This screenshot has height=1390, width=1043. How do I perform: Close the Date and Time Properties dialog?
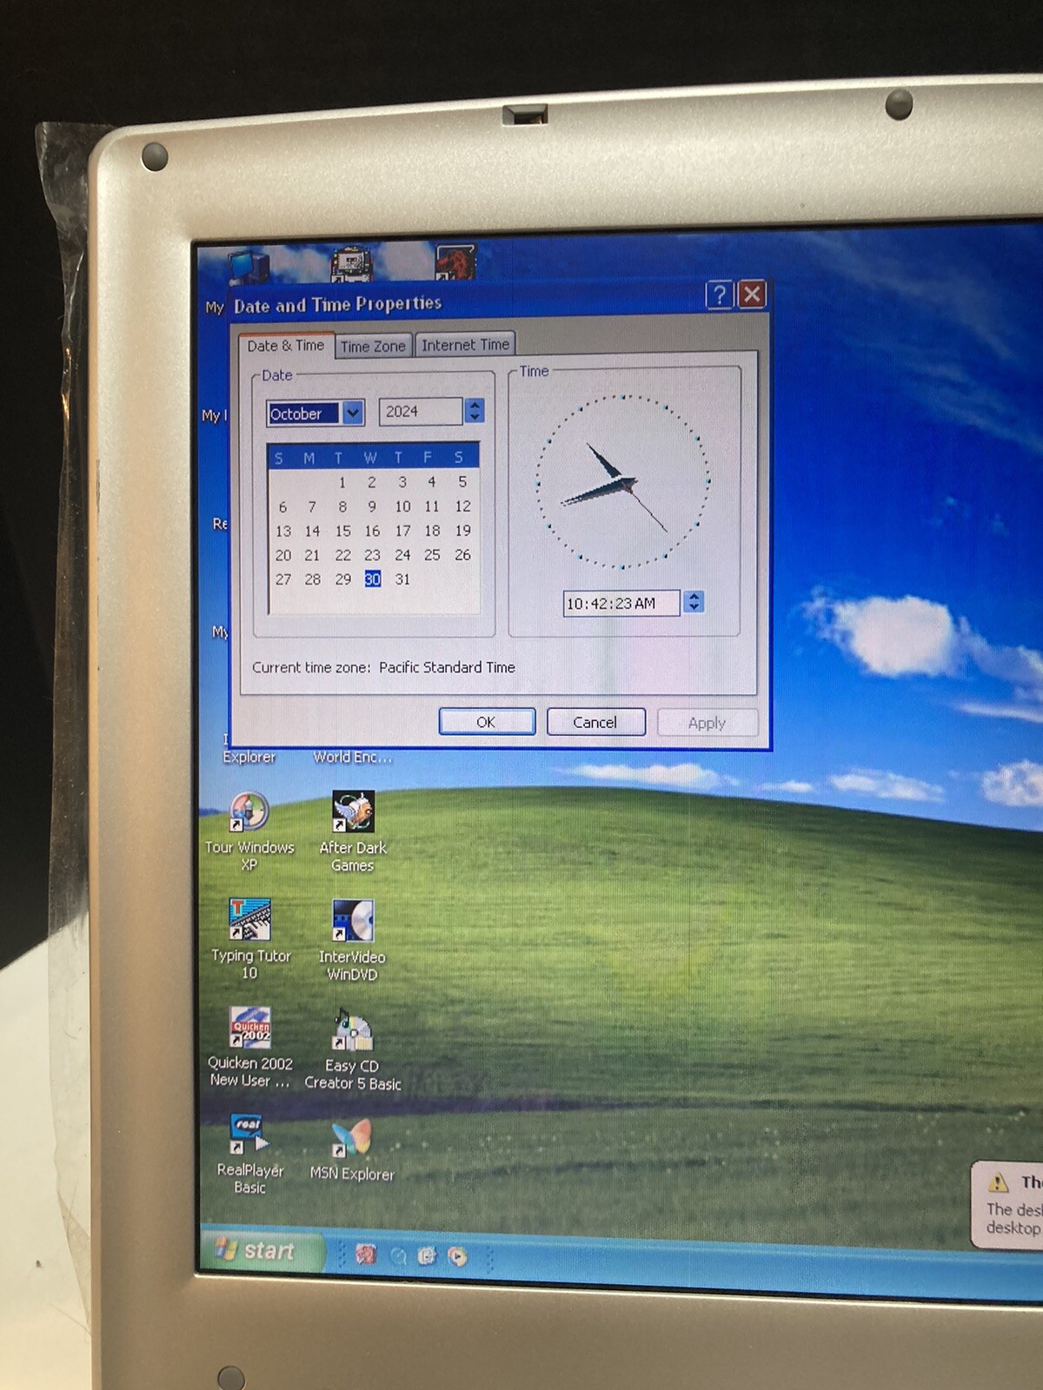point(752,295)
